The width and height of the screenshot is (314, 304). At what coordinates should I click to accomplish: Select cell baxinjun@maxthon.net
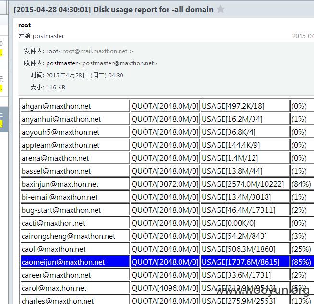tap(75, 184)
